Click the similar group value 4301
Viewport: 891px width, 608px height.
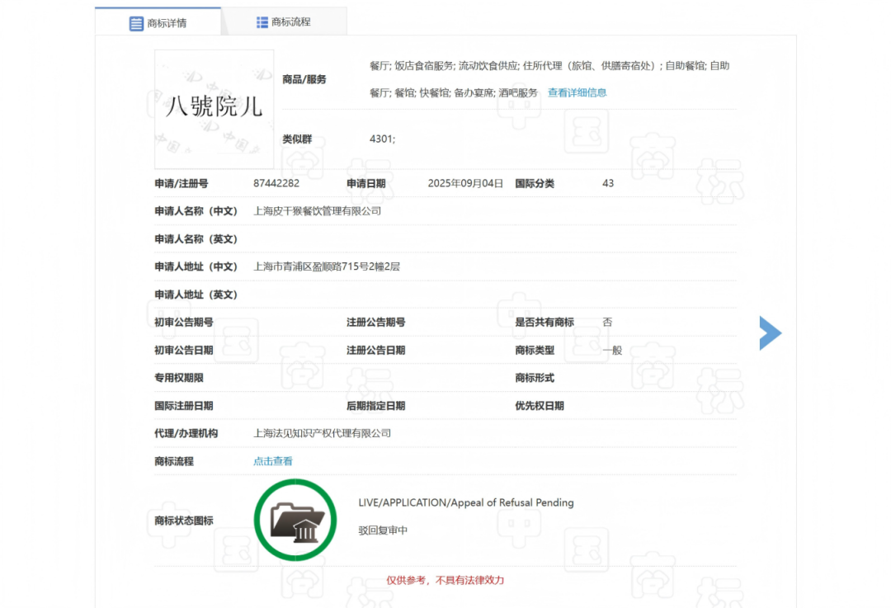click(382, 139)
